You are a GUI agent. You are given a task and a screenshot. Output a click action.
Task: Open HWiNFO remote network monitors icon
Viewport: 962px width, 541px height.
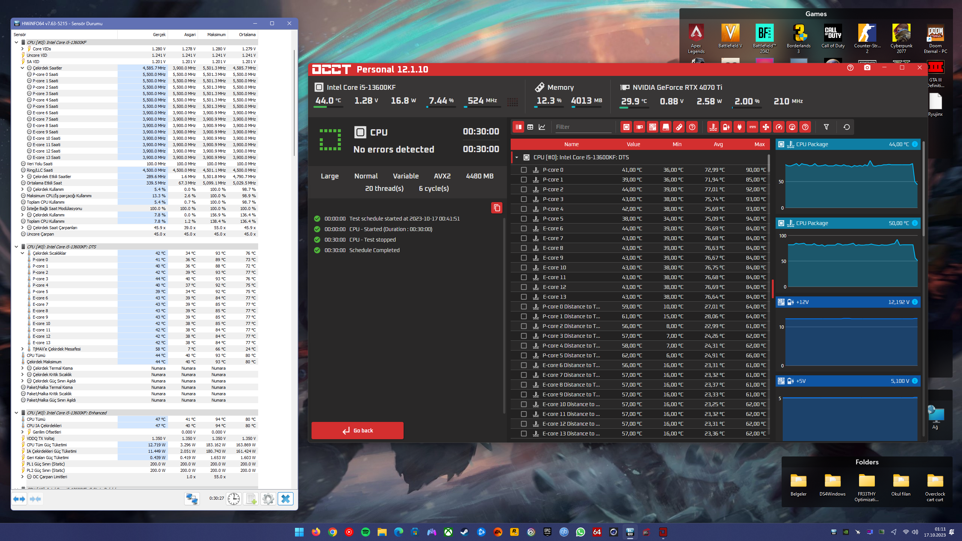pyautogui.click(x=192, y=499)
